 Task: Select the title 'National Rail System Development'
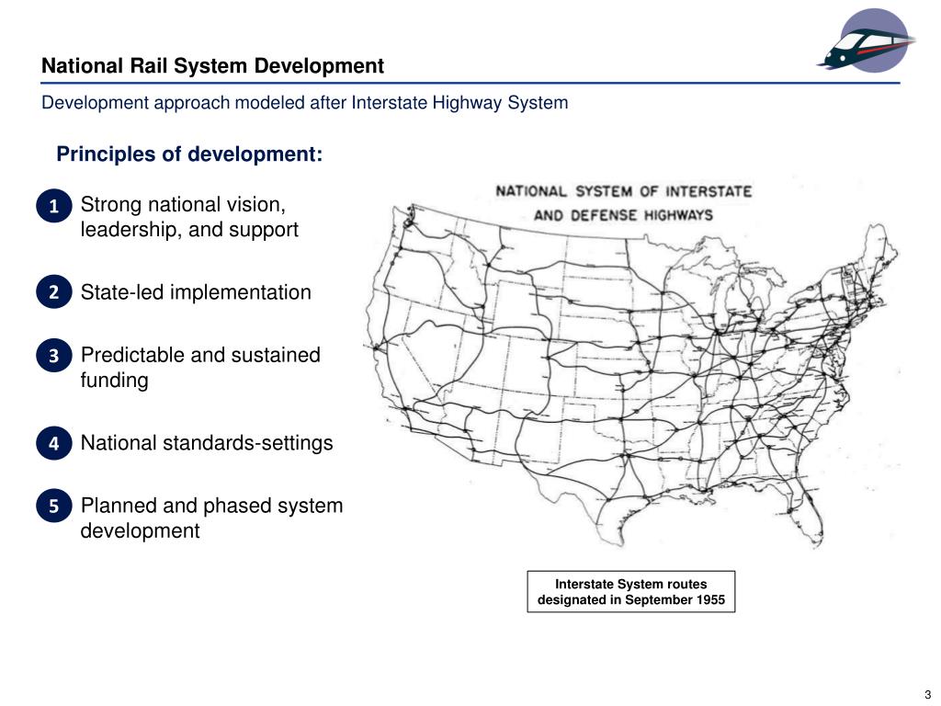tap(212, 65)
